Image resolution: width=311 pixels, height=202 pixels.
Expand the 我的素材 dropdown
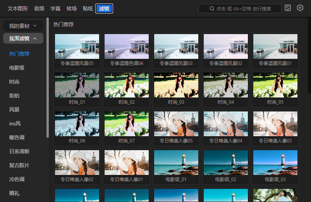click(23, 26)
